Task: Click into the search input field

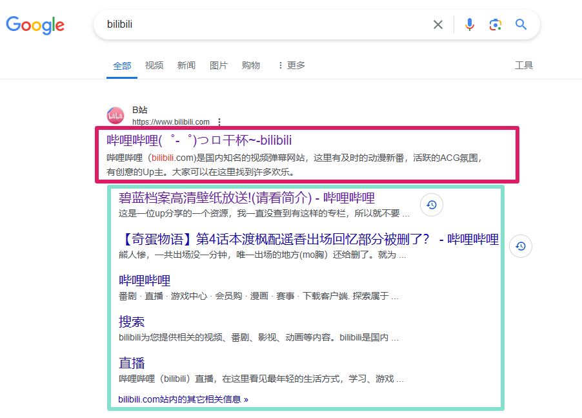Action: [258, 25]
